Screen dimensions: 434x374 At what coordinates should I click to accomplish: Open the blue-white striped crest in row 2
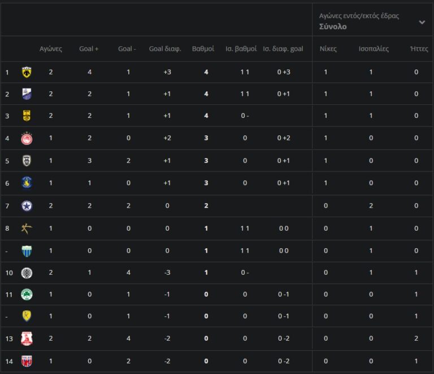point(27,94)
